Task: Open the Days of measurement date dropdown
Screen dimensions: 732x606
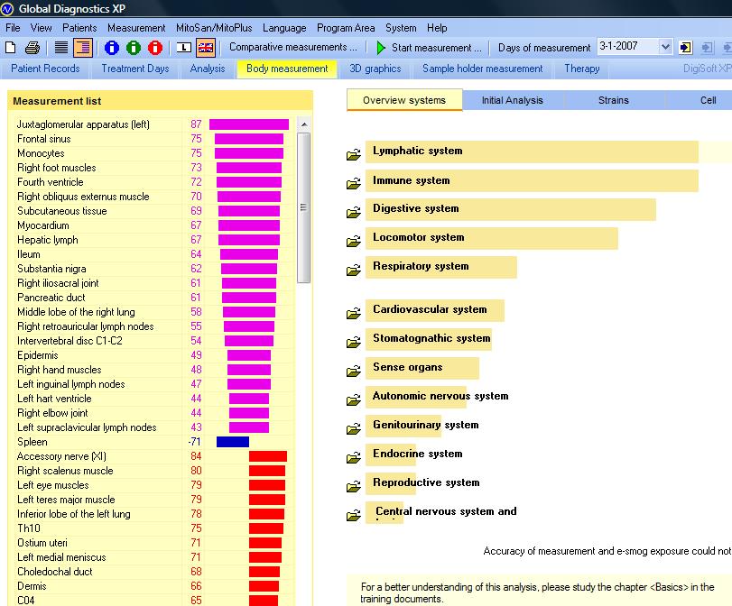Action: point(666,47)
